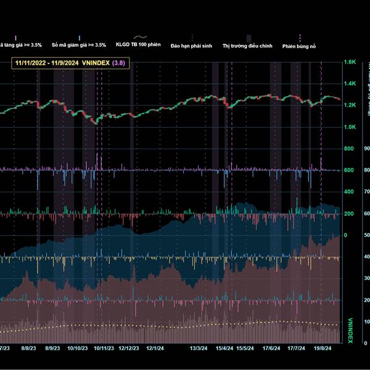Click the 1.6K price axis label
370x370 pixels.
point(350,62)
